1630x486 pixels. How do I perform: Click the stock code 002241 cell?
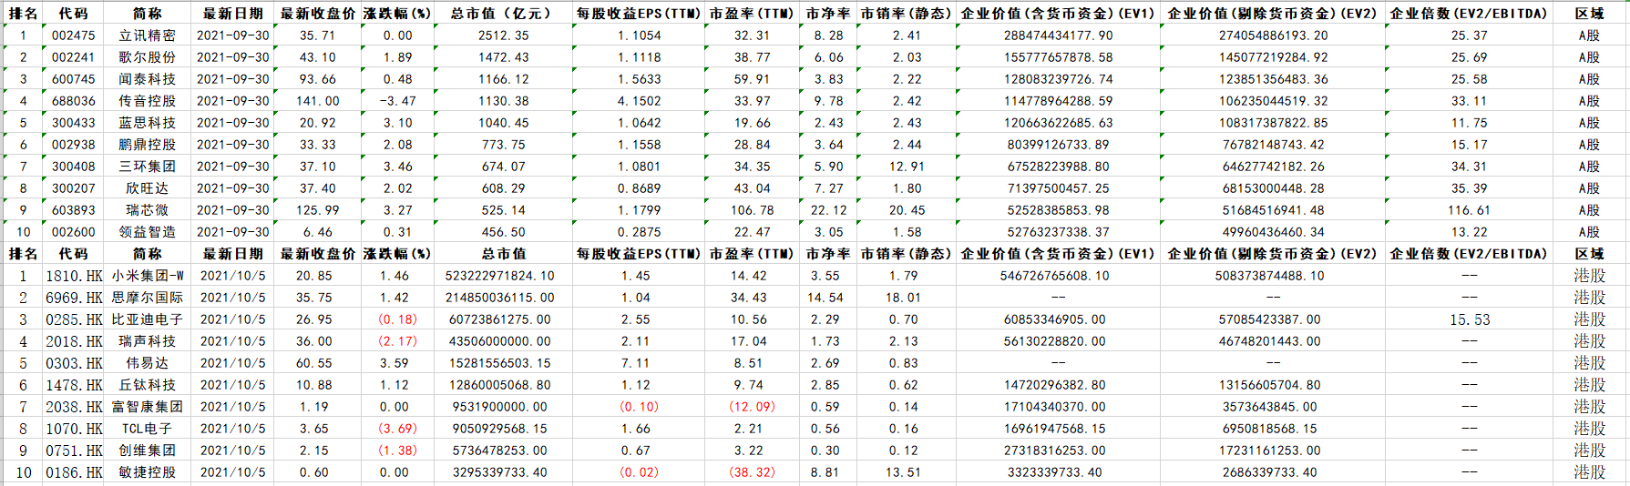pos(73,57)
